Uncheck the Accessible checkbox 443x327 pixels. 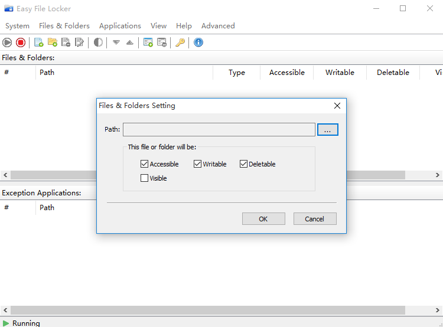(145, 164)
